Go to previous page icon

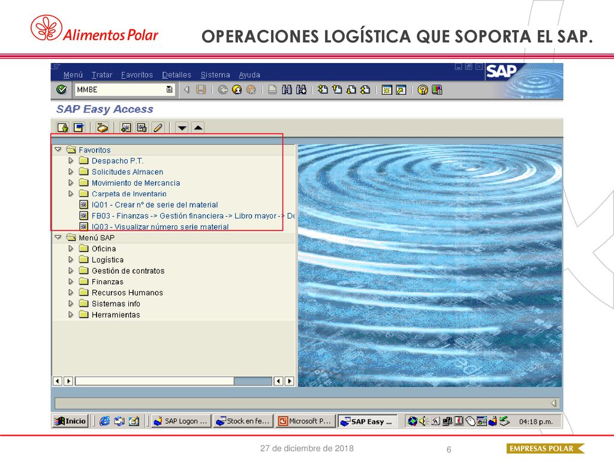tap(337, 90)
